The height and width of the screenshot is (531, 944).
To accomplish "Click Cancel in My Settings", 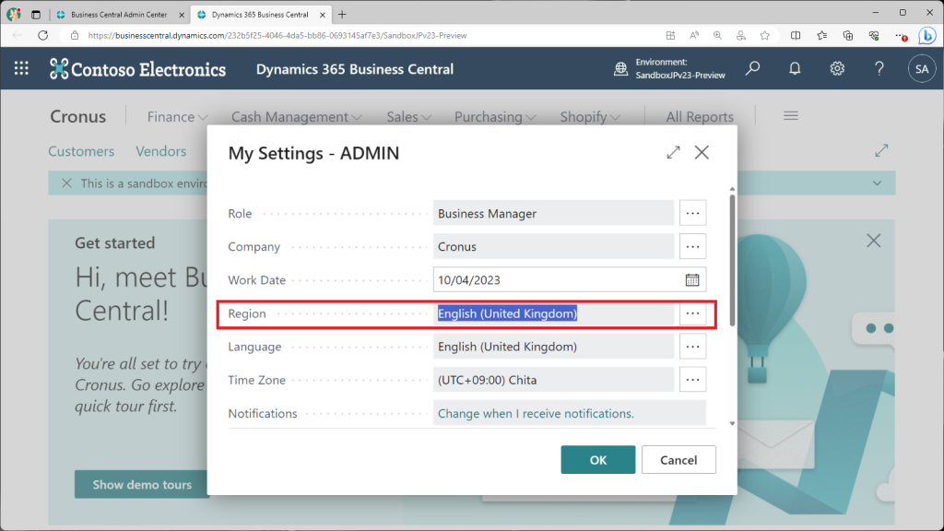I will point(678,460).
